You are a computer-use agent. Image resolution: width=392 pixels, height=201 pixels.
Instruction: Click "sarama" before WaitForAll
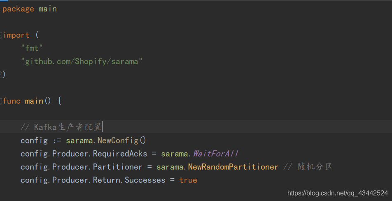coord(175,154)
